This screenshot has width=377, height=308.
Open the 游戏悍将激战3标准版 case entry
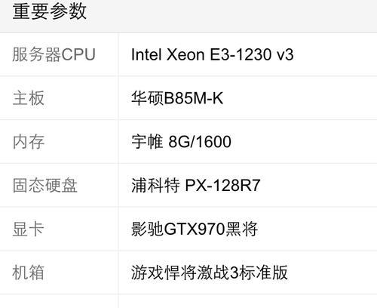(210, 273)
